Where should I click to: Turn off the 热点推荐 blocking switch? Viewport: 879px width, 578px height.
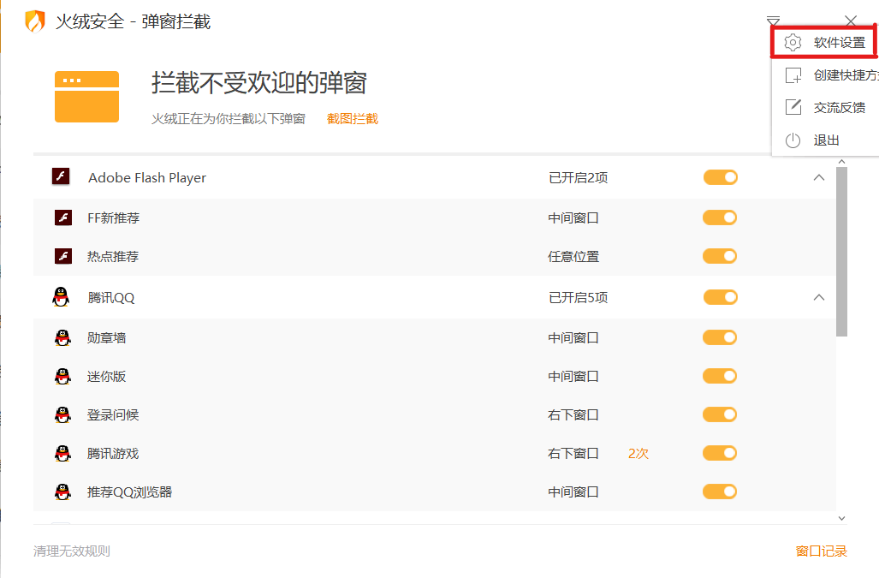(x=720, y=256)
